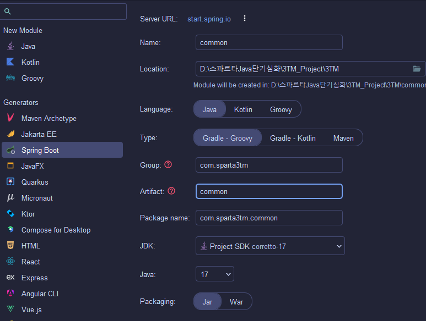The height and width of the screenshot is (321, 426).
Task: Click the Maven Archetype icon
Action: tap(10, 118)
